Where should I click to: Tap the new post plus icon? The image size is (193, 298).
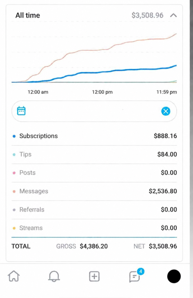(94, 276)
